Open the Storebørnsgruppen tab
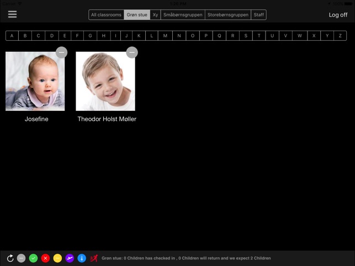The image size is (355, 266). [228, 15]
